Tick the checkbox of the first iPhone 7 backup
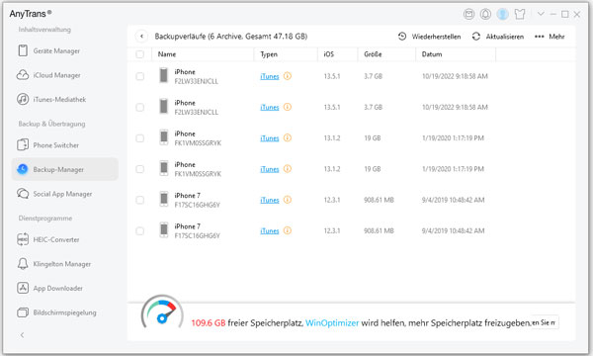Image resolution: width=593 pixels, height=356 pixels. pos(140,200)
